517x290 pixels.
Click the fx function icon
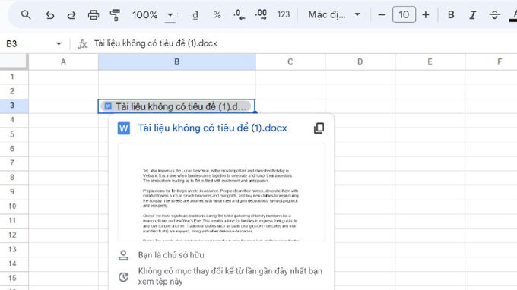(82, 44)
